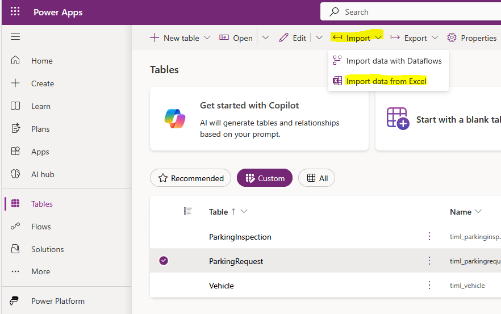Choose Import data from Excel
Image resolution: width=501 pixels, height=314 pixels.
coord(386,81)
